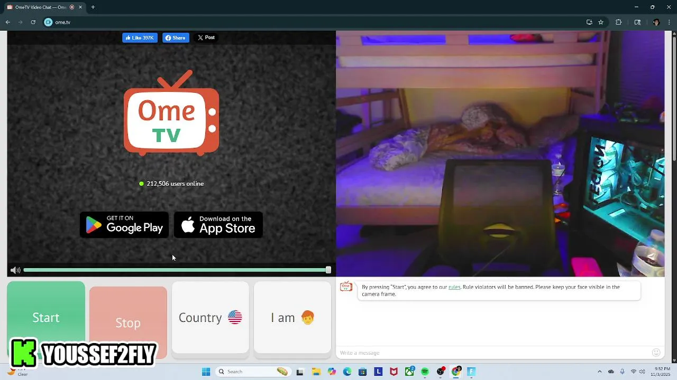Open the browser three-dot menu
The height and width of the screenshot is (380, 677).
pyautogui.click(x=670, y=22)
